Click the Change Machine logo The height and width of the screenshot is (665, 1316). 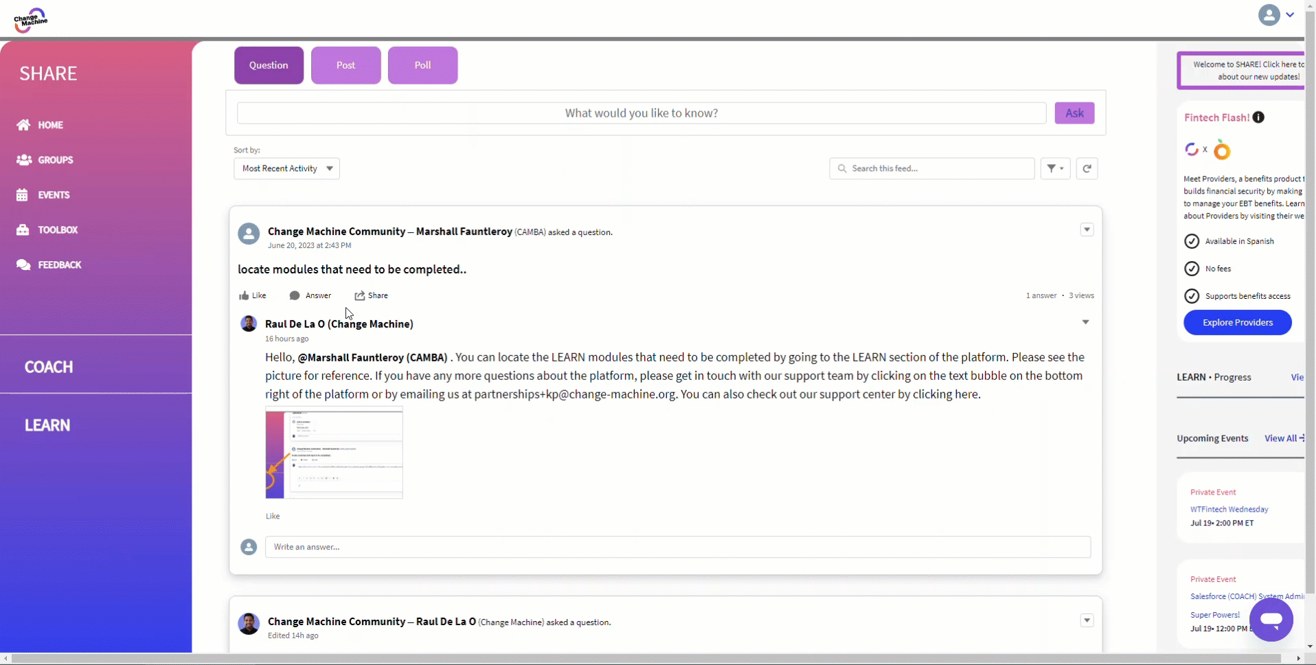pos(30,21)
